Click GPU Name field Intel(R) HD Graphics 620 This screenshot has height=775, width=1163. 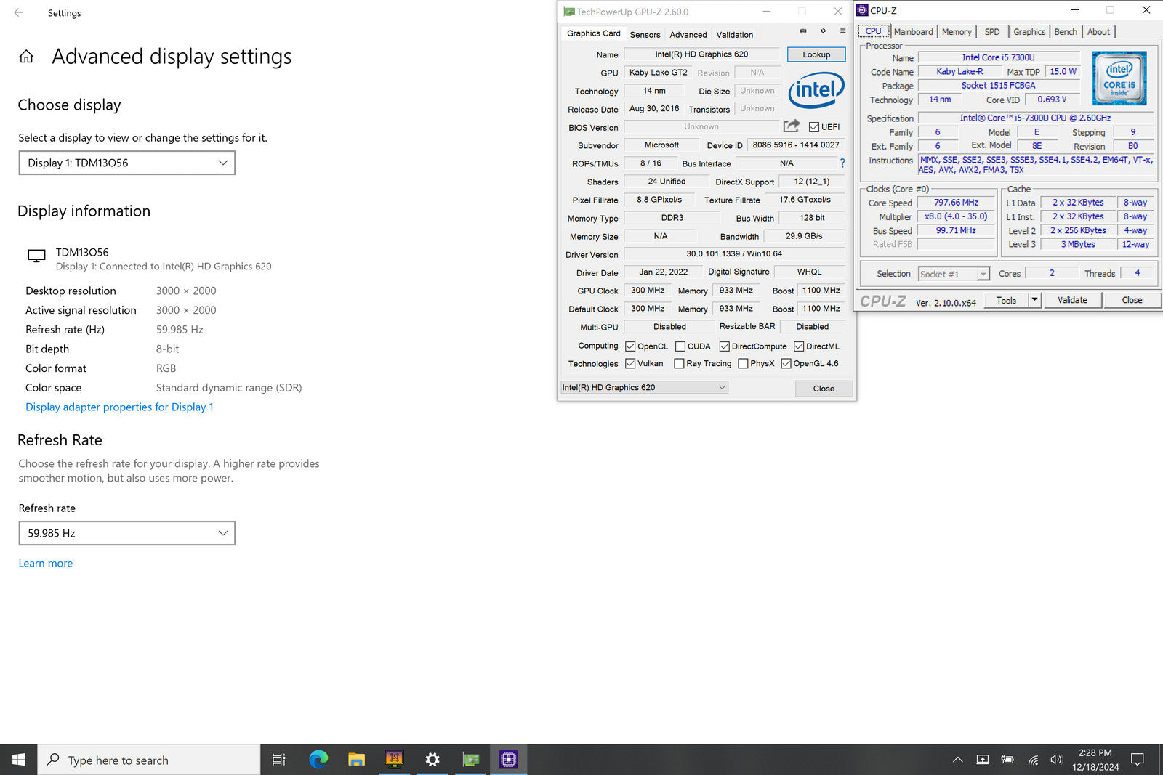[x=701, y=54]
